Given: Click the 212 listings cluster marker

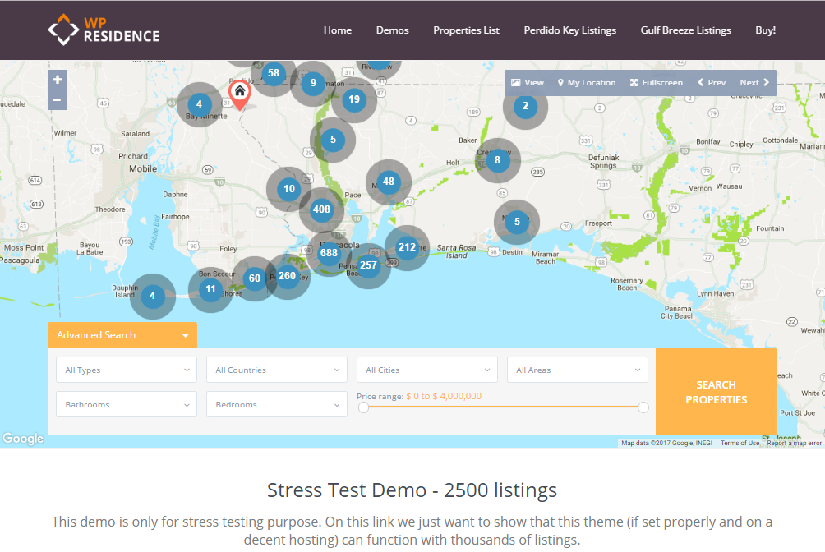Looking at the screenshot, I should tap(407, 247).
